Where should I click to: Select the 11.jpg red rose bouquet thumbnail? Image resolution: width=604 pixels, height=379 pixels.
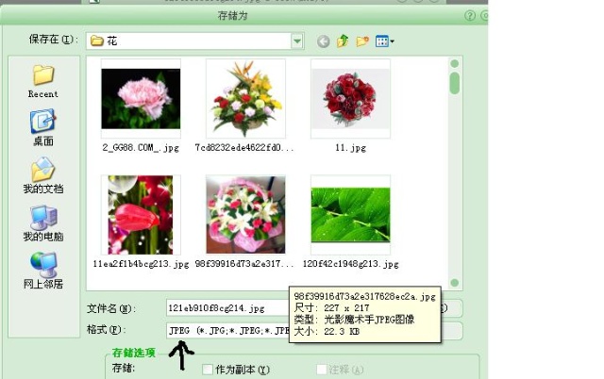349,99
